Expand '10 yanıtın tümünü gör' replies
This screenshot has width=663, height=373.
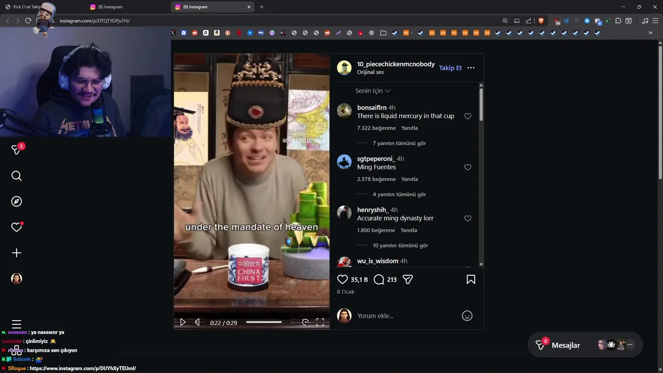click(400, 246)
